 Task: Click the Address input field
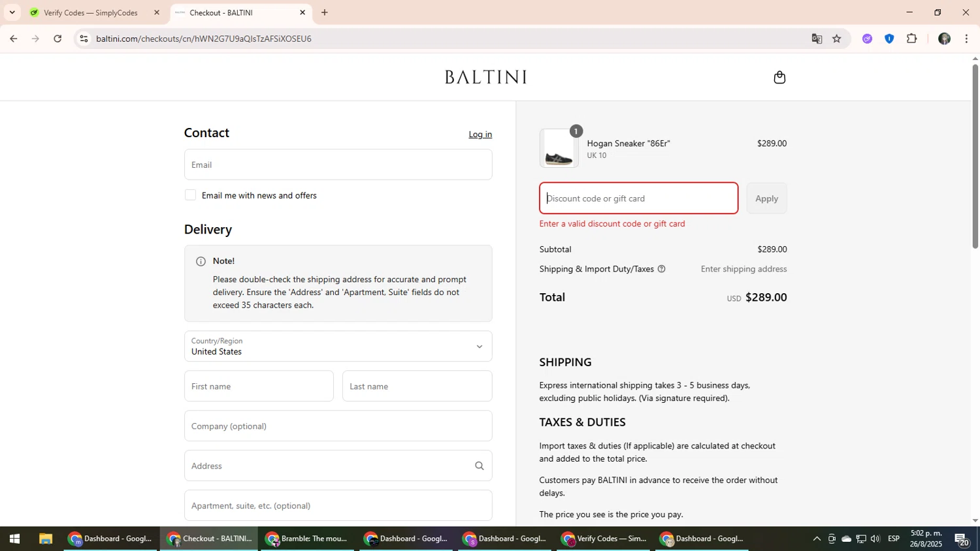(338, 465)
